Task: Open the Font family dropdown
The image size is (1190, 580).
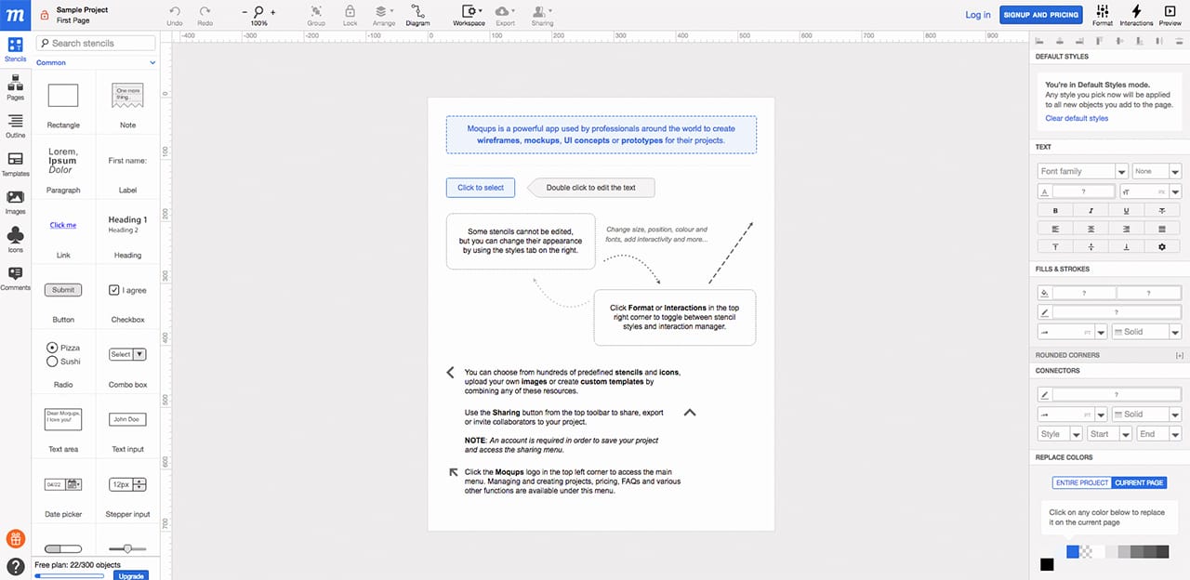Action: (x=1083, y=171)
